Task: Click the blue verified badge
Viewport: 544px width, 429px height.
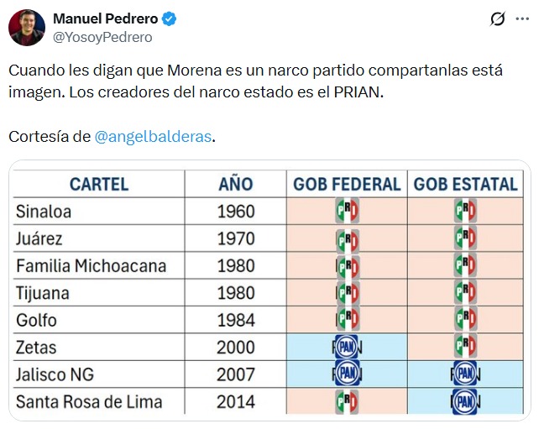Action: (169, 18)
